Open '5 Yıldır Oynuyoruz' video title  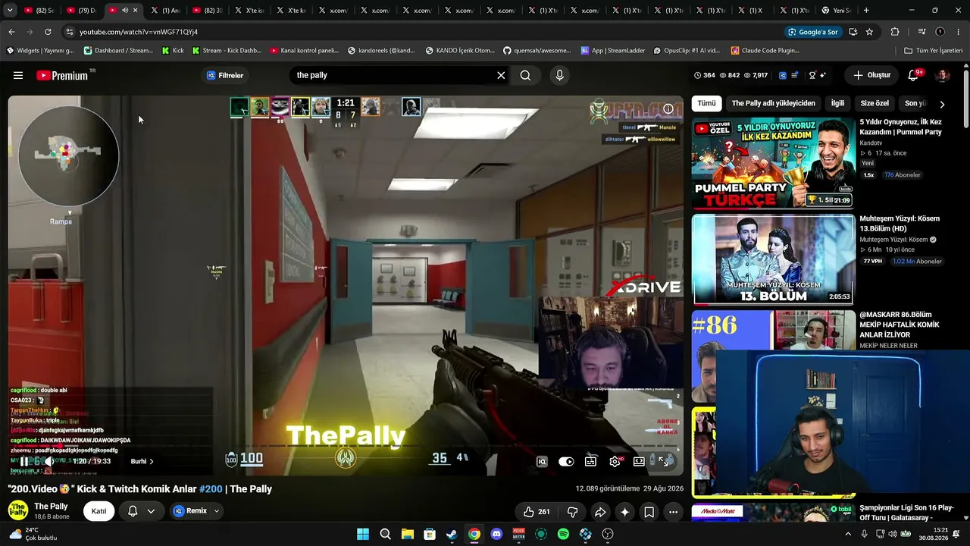pyautogui.click(x=901, y=127)
